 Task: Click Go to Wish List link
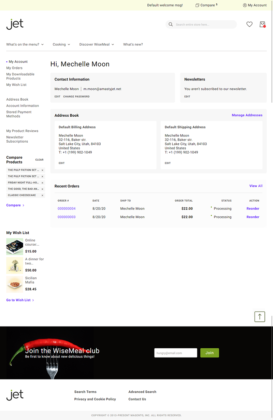(20, 300)
